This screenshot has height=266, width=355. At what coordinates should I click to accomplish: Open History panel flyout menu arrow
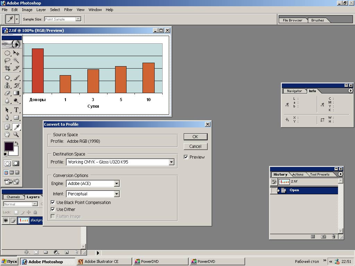coord(340,174)
